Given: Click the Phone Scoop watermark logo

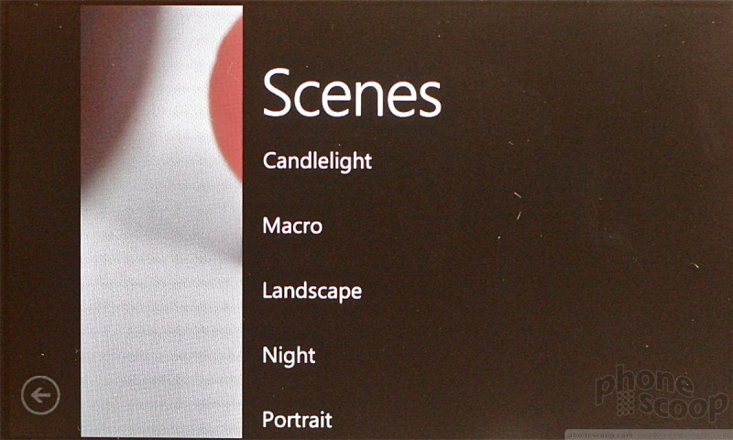Looking at the screenshot, I should (x=662, y=392).
